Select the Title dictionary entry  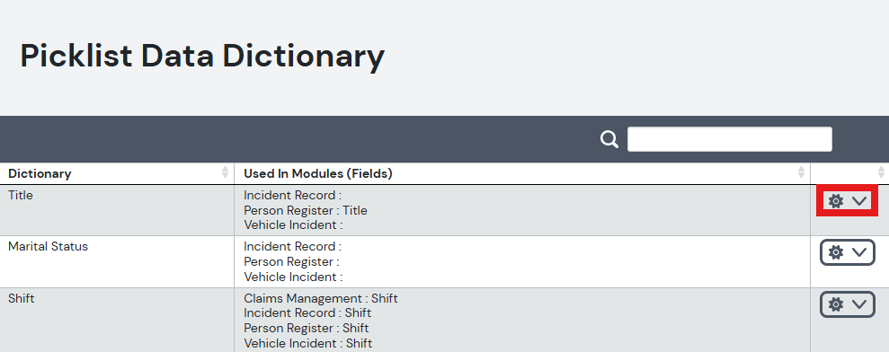pyautogui.click(x=21, y=195)
